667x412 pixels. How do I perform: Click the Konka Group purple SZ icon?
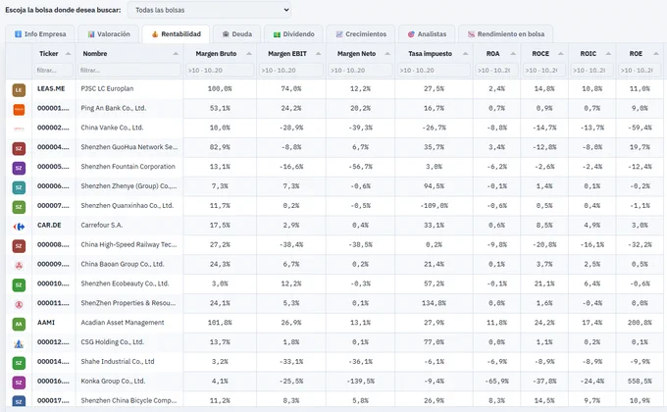click(19, 383)
